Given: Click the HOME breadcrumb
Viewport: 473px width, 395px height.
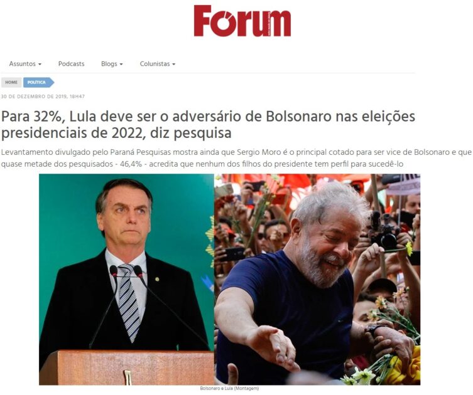Looking at the screenshot, I should 11,83.
